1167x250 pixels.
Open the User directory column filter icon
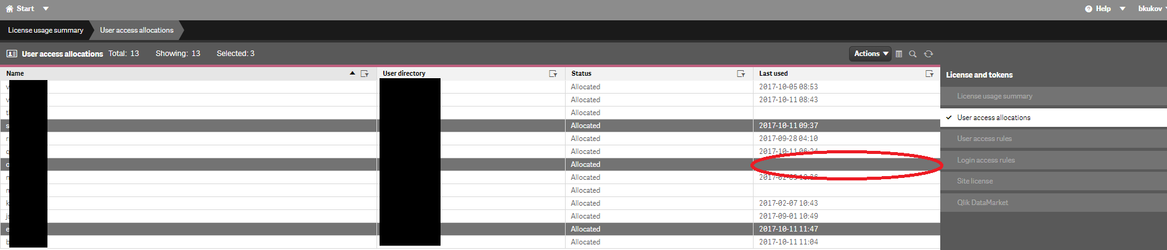553,73
